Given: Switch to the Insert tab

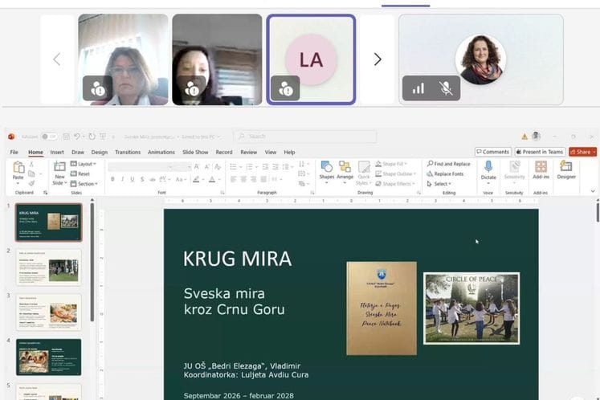Looking at the screenshot, I should coord(57,152).
